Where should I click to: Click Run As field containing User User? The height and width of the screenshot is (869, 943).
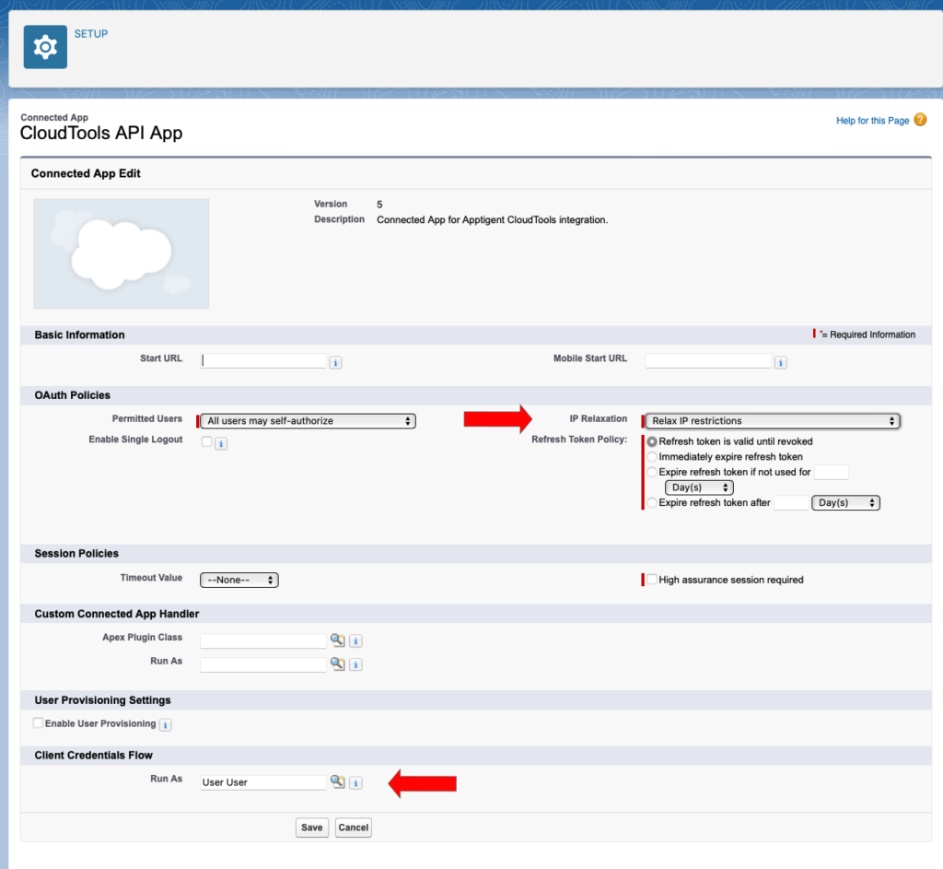pyautogui.click(x=263, y=782)
